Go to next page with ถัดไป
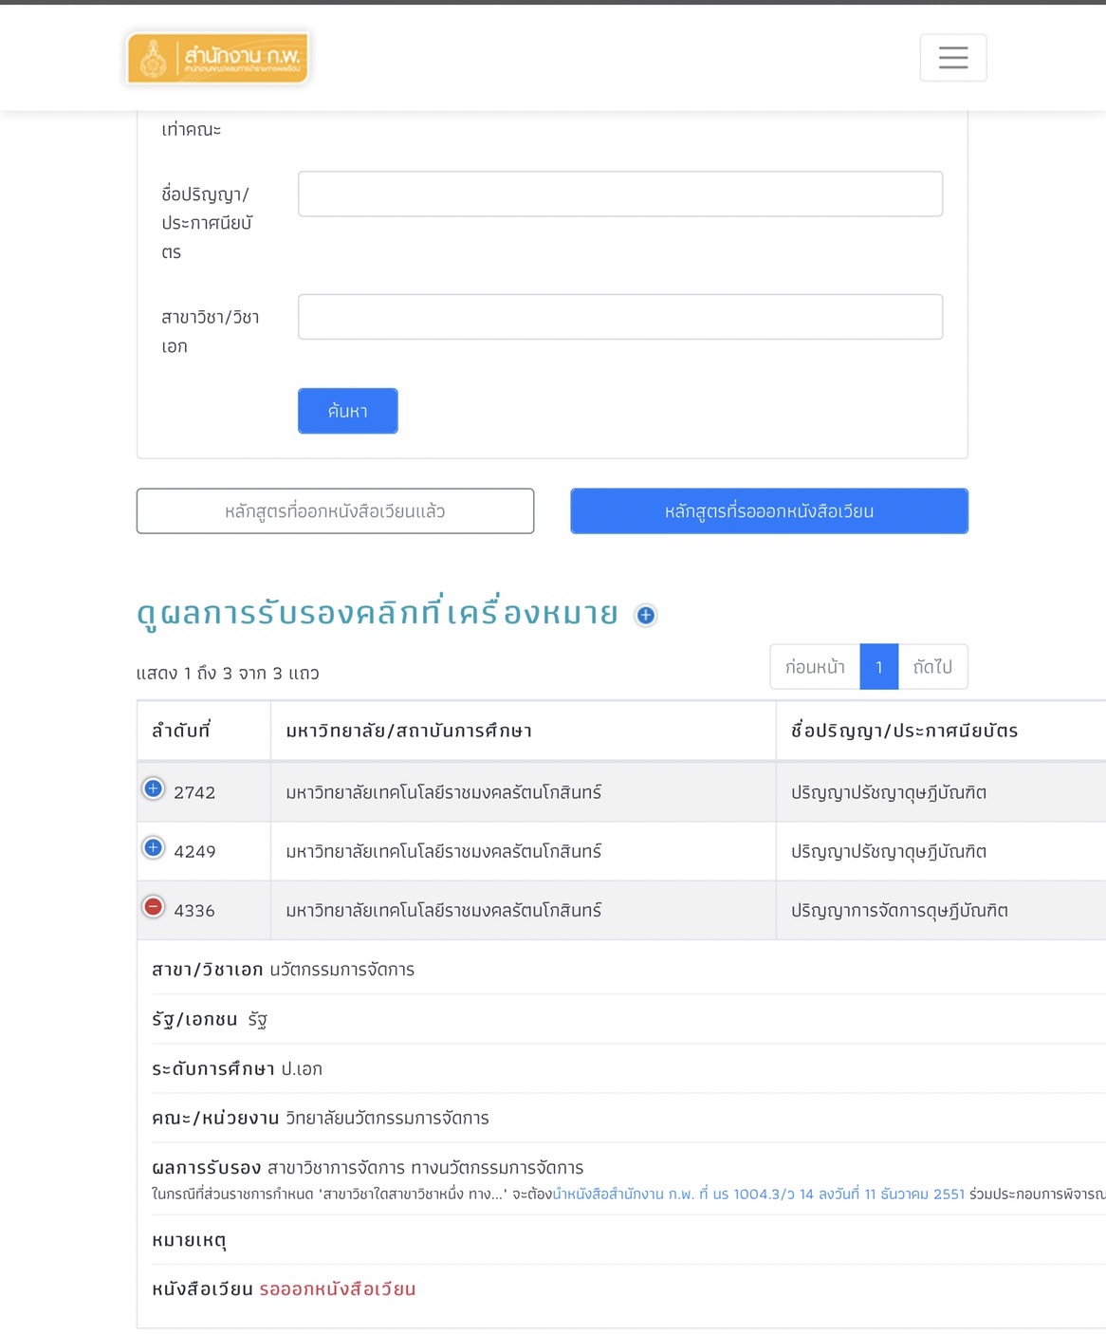This screenshot has height=1334, width=1106. coord(932,667)
